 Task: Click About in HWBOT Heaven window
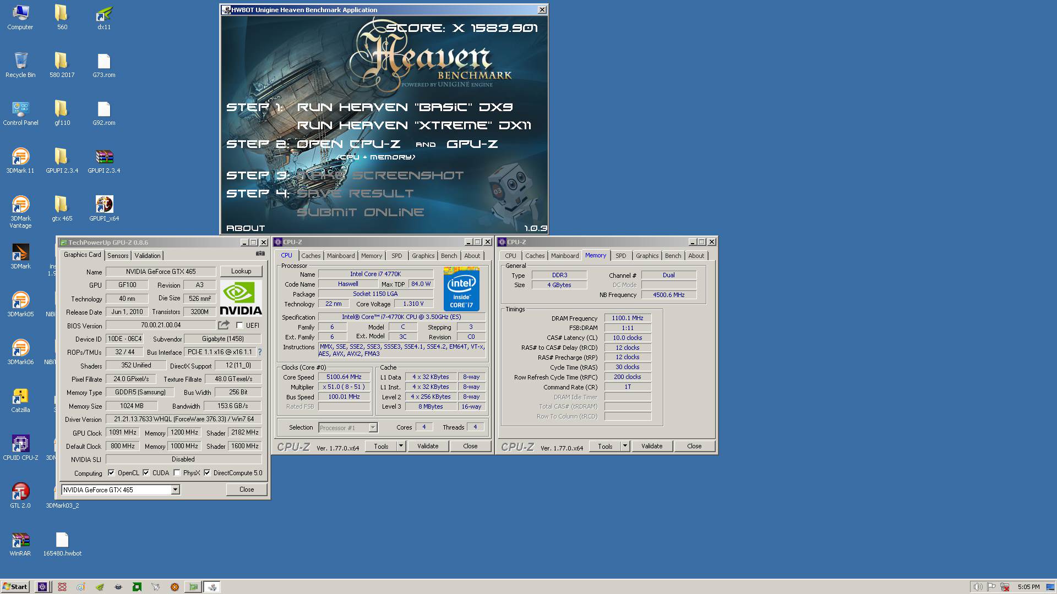[x=246, y=228]
